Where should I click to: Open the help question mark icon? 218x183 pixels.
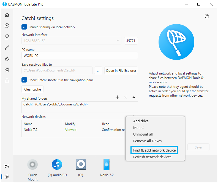tap(207, 16)
